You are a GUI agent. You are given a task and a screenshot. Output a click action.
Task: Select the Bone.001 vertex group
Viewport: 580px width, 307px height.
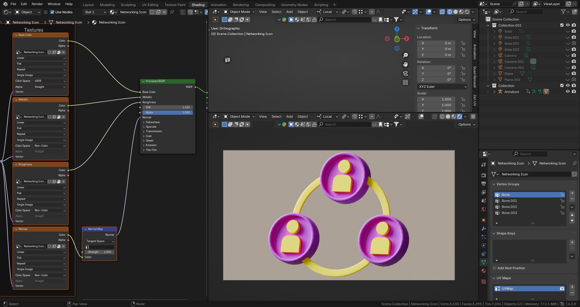click(530, 201)
